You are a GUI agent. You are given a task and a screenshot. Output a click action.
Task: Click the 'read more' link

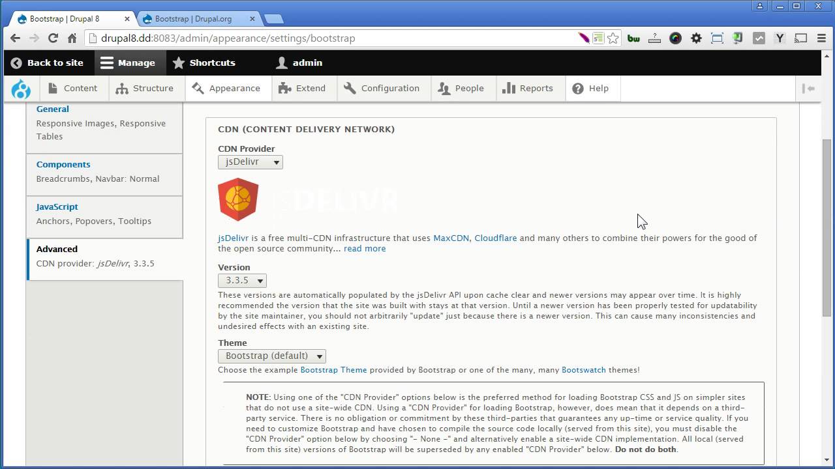pos(365,249)
